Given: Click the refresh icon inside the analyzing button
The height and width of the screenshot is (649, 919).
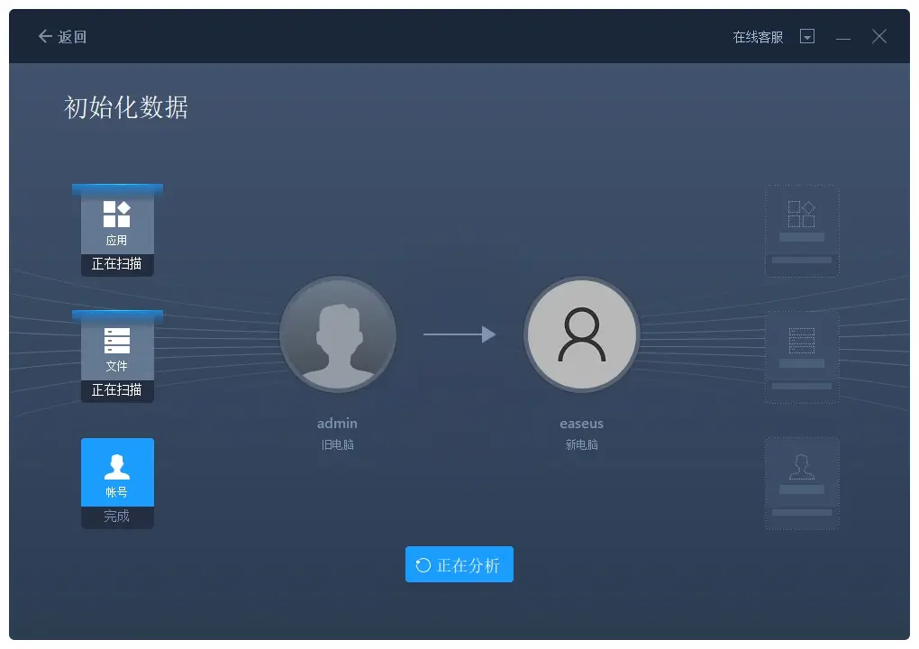Looking at the screenshot, I should pyautogui.click(x=423, y=564).
